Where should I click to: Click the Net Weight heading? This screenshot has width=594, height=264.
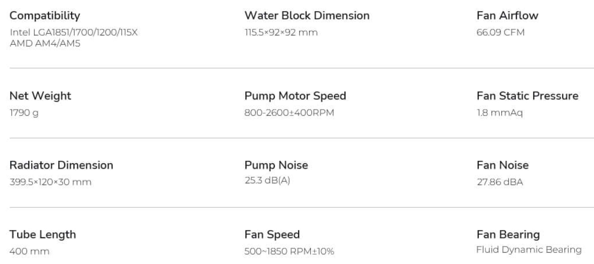tap(40, 96)
